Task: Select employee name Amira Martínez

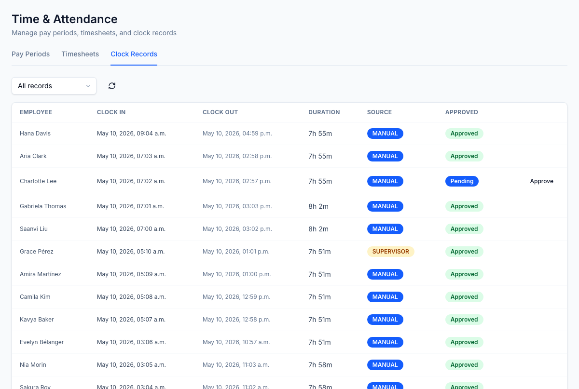Action: point(41,274)
